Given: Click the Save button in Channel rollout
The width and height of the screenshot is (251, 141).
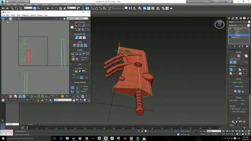Looking at the screenshot, I should coord(243,101).
